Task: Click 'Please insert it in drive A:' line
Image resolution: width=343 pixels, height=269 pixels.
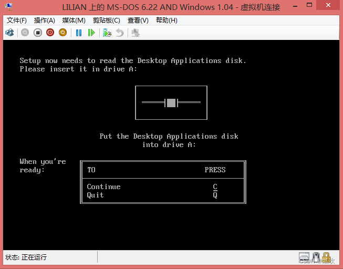Action: 78,69
